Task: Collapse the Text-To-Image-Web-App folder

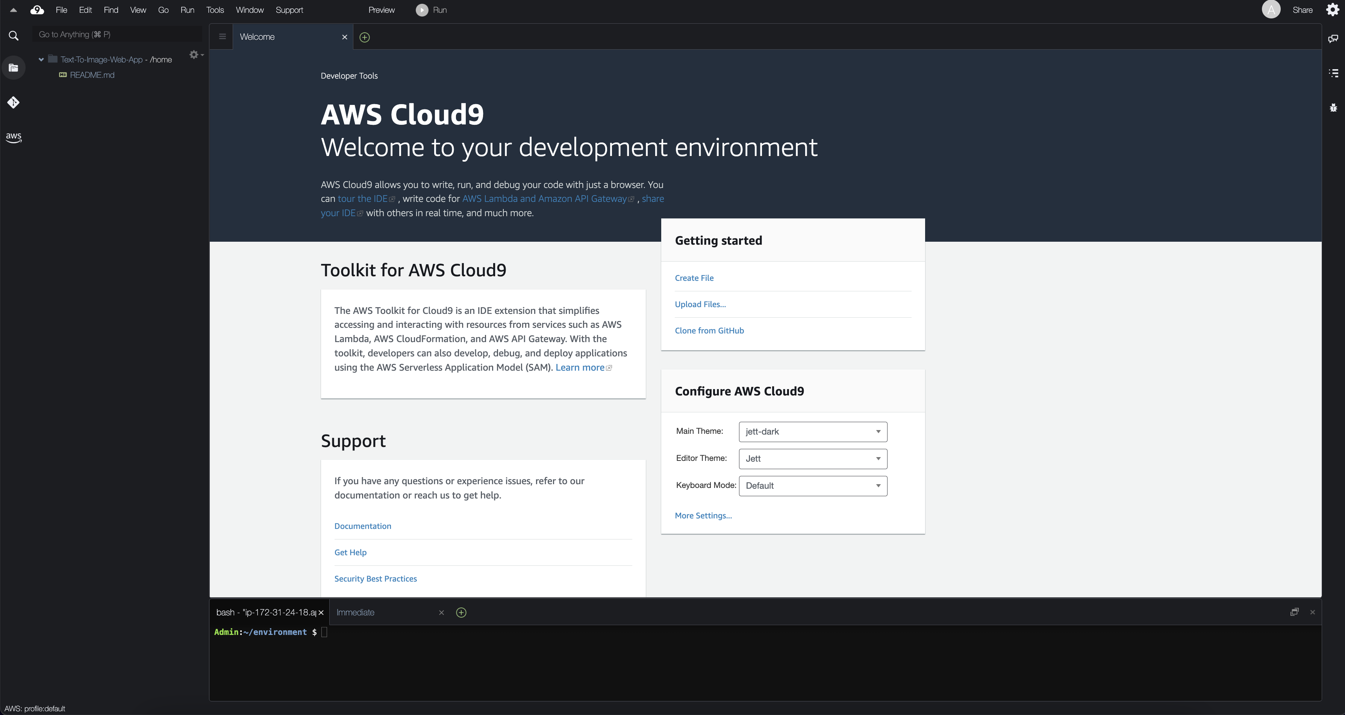Action: [x=41, y=59]
